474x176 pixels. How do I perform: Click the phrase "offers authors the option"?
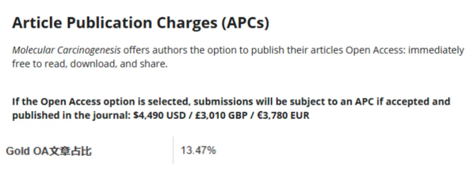tap(175, 50)
